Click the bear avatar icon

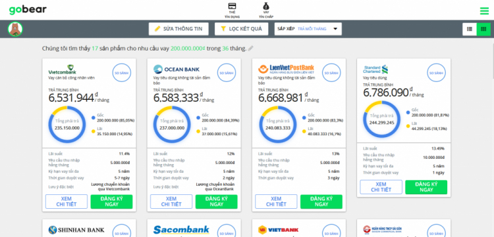(x=15, y=29)
